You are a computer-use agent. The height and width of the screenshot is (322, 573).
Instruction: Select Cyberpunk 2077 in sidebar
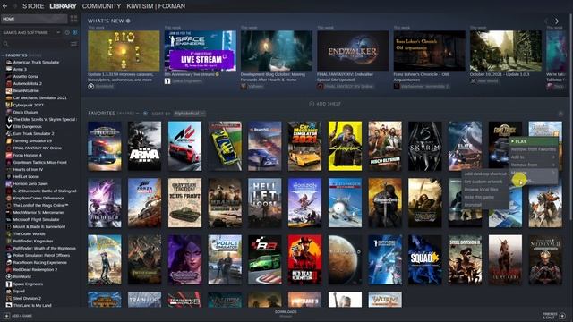(28, 105)
